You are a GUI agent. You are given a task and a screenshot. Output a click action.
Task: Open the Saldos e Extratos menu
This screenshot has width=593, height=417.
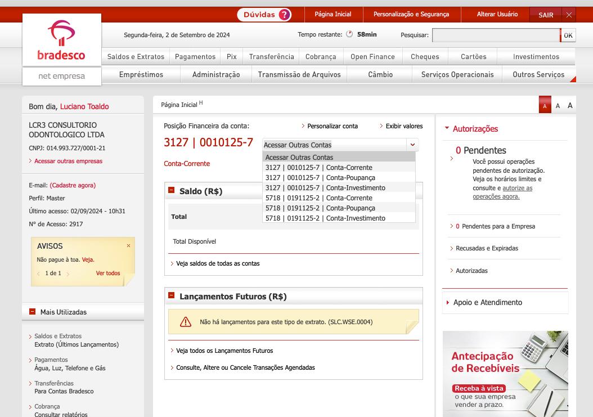click(x=136, y=57)
